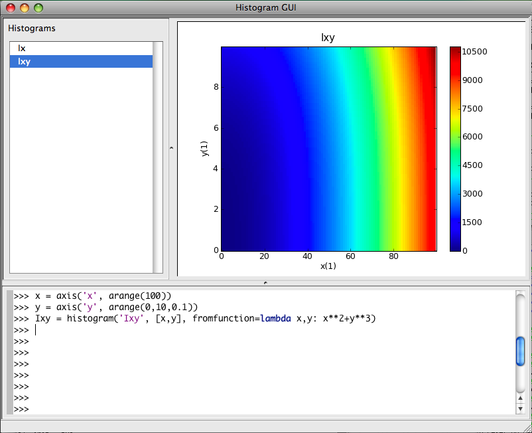Screen dimensions: 532x433
Task: Click the 8 tick on y axis
Action: point(216,87)
